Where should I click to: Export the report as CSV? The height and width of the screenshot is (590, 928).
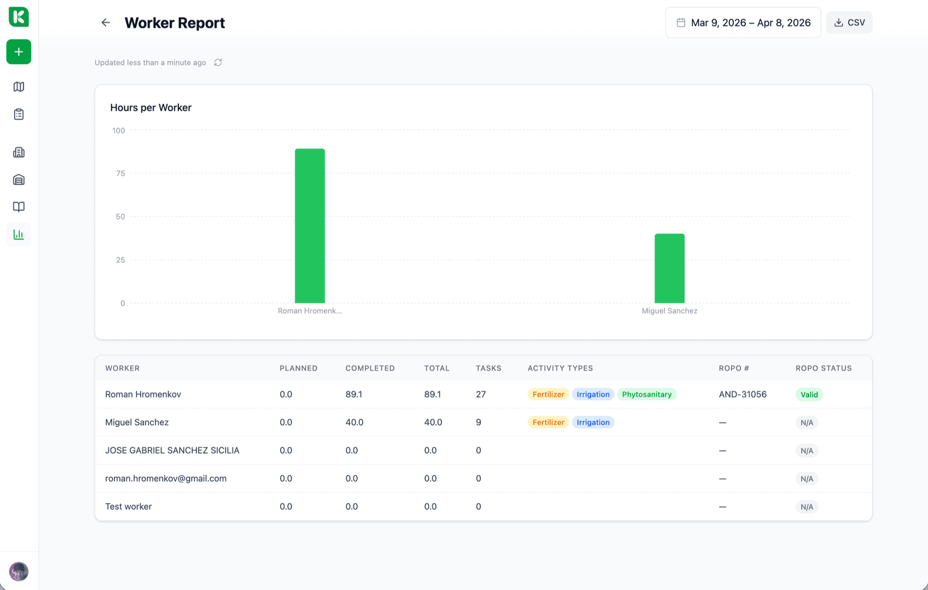point(849,22)
